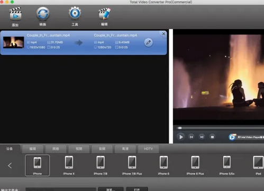
Task: Click the 添加 (Add) clapperboard icon
Action: pos(15,14)
